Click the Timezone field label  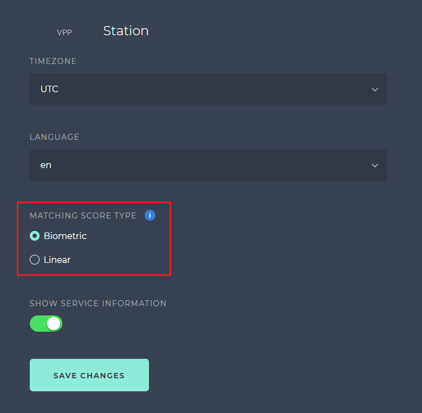click(x=53, y=61)
